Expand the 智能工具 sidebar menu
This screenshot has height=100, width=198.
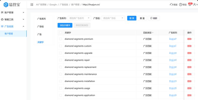coord(23,19)
